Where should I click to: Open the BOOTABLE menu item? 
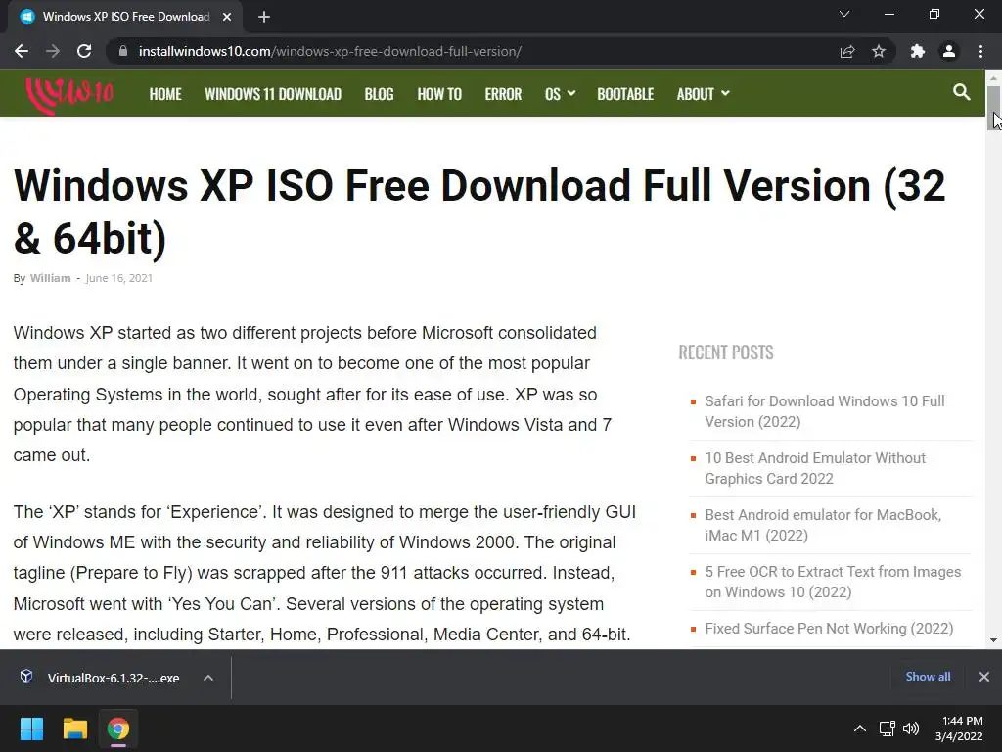pyautogui.click(x=625, y=94)
